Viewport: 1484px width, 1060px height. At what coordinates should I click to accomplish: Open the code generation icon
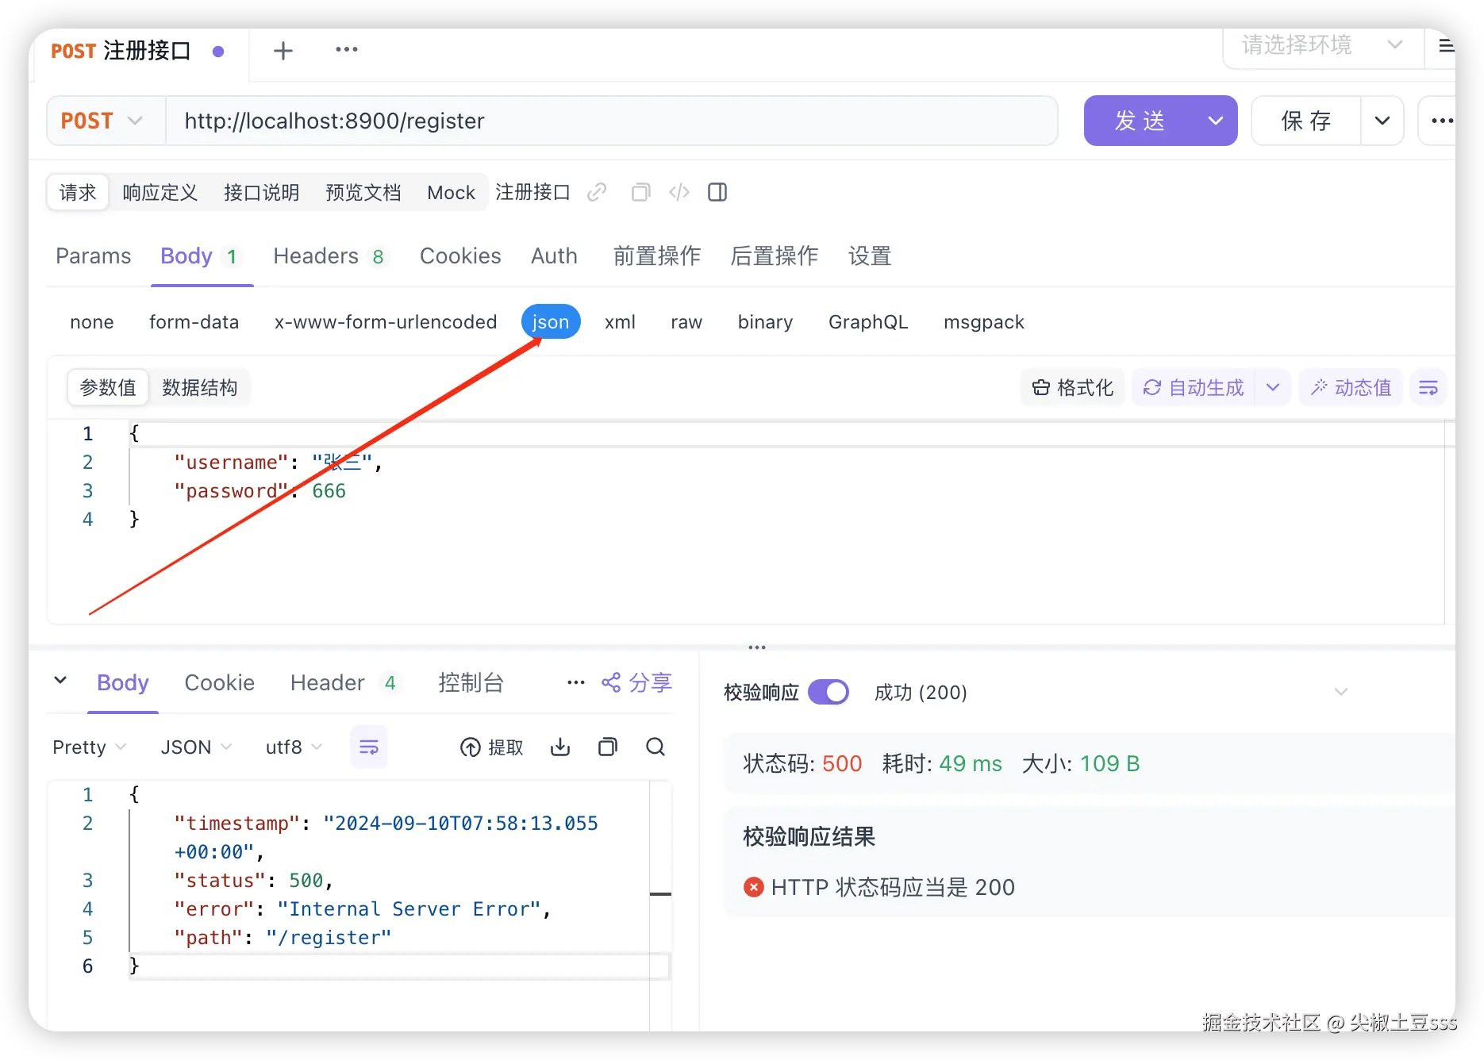point(679,192)
